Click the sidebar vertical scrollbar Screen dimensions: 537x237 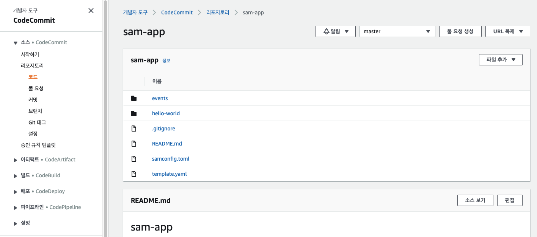point(105,118)
